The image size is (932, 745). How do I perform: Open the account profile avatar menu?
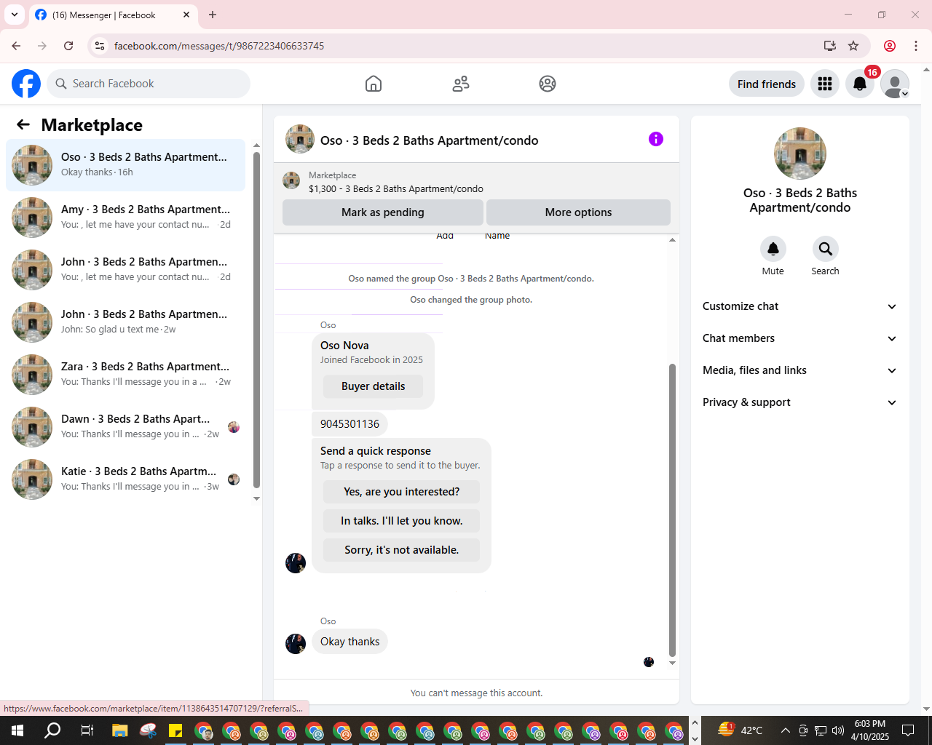coord(895,84)
